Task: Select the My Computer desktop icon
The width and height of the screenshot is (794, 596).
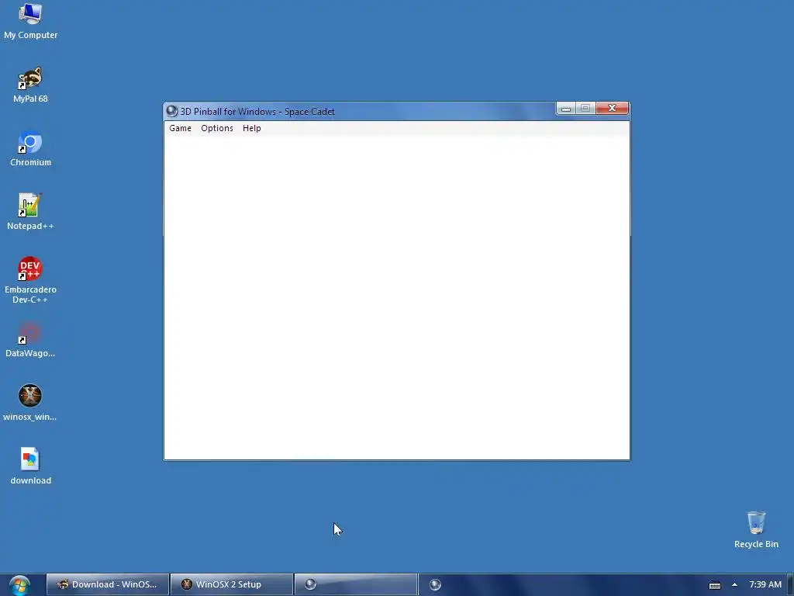Action: coord(30,21)
